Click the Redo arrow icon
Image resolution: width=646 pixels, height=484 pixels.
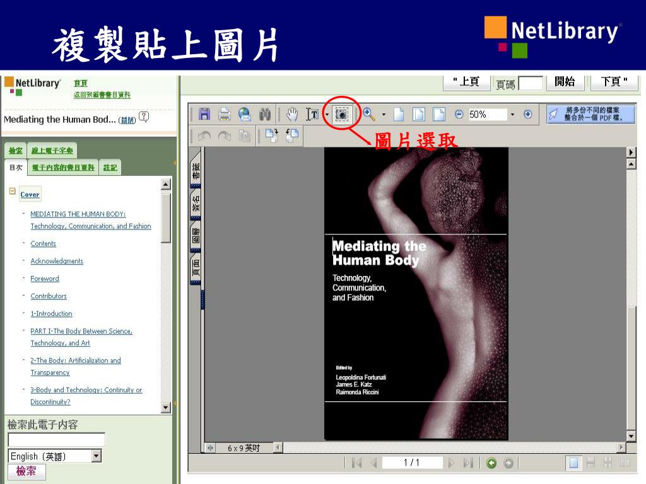click(225, 135)
